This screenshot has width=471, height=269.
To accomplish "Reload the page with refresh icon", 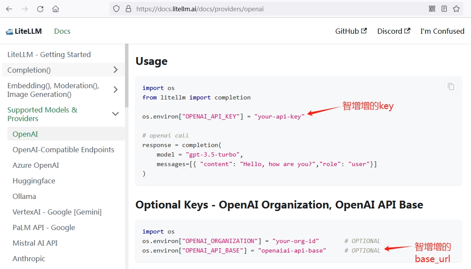I will [40, 9].
